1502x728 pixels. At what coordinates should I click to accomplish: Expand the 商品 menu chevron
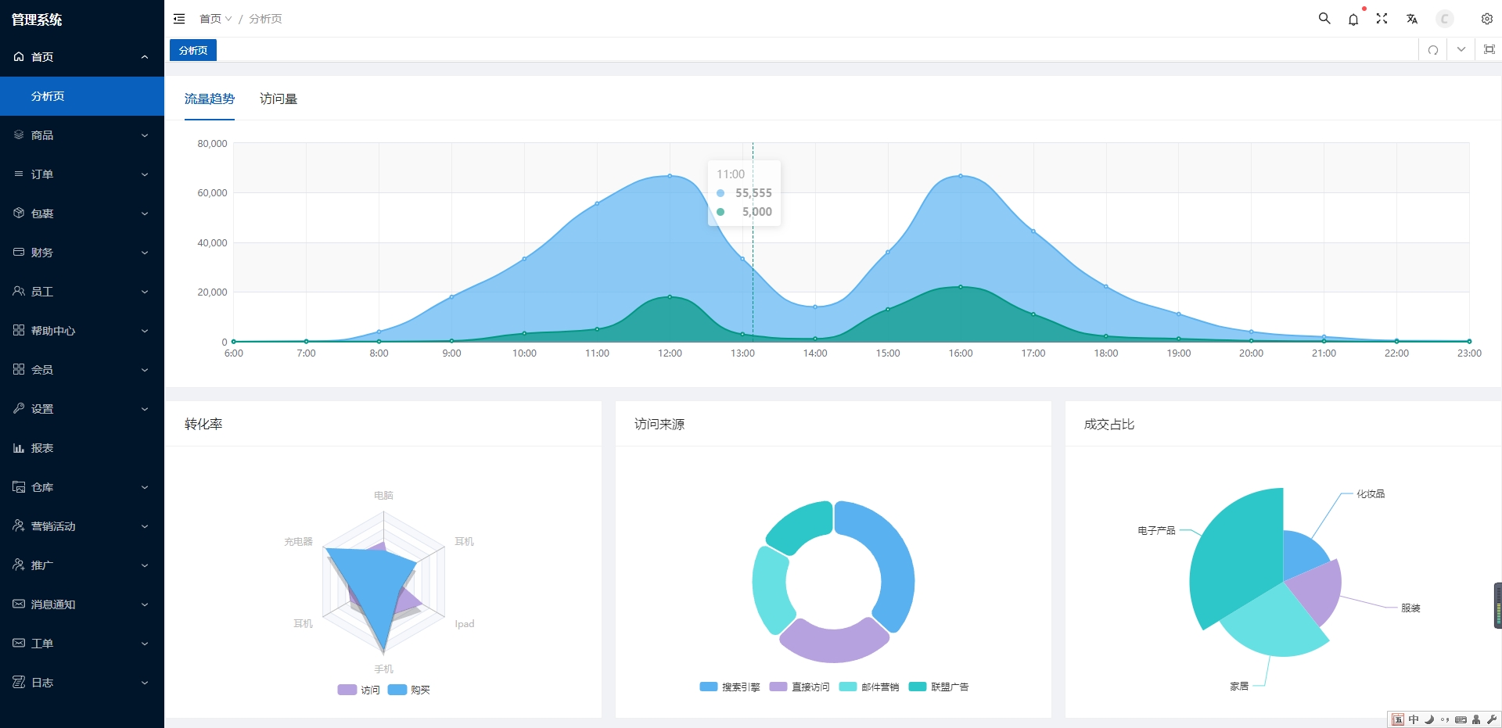tap(145, 135)
